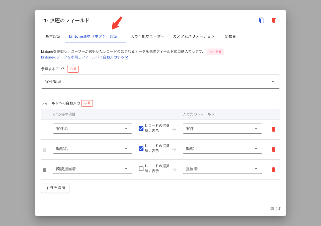Screen dimensions: 321x226
Task: Open the 参照するアプリ dropdown showing 案件管理
Action: pos(160,82)
